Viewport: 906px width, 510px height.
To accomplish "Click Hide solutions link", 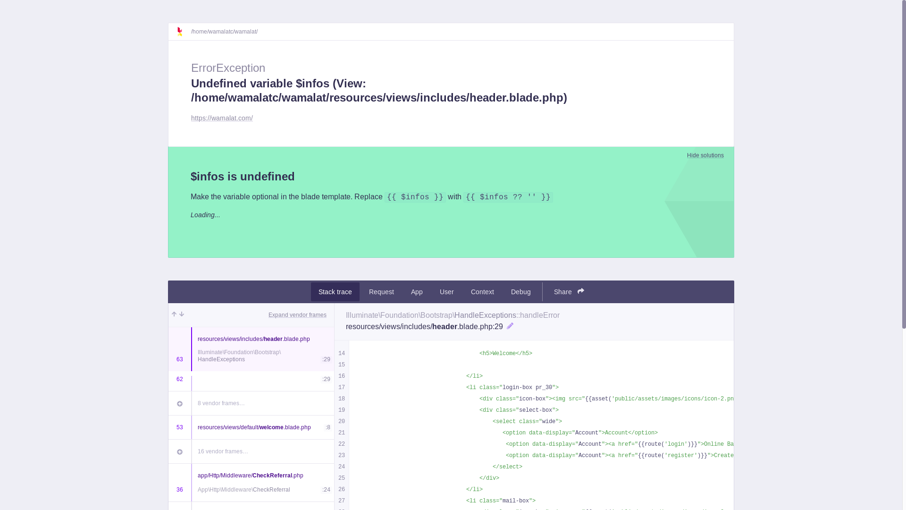I will click(x=705, y=155).
